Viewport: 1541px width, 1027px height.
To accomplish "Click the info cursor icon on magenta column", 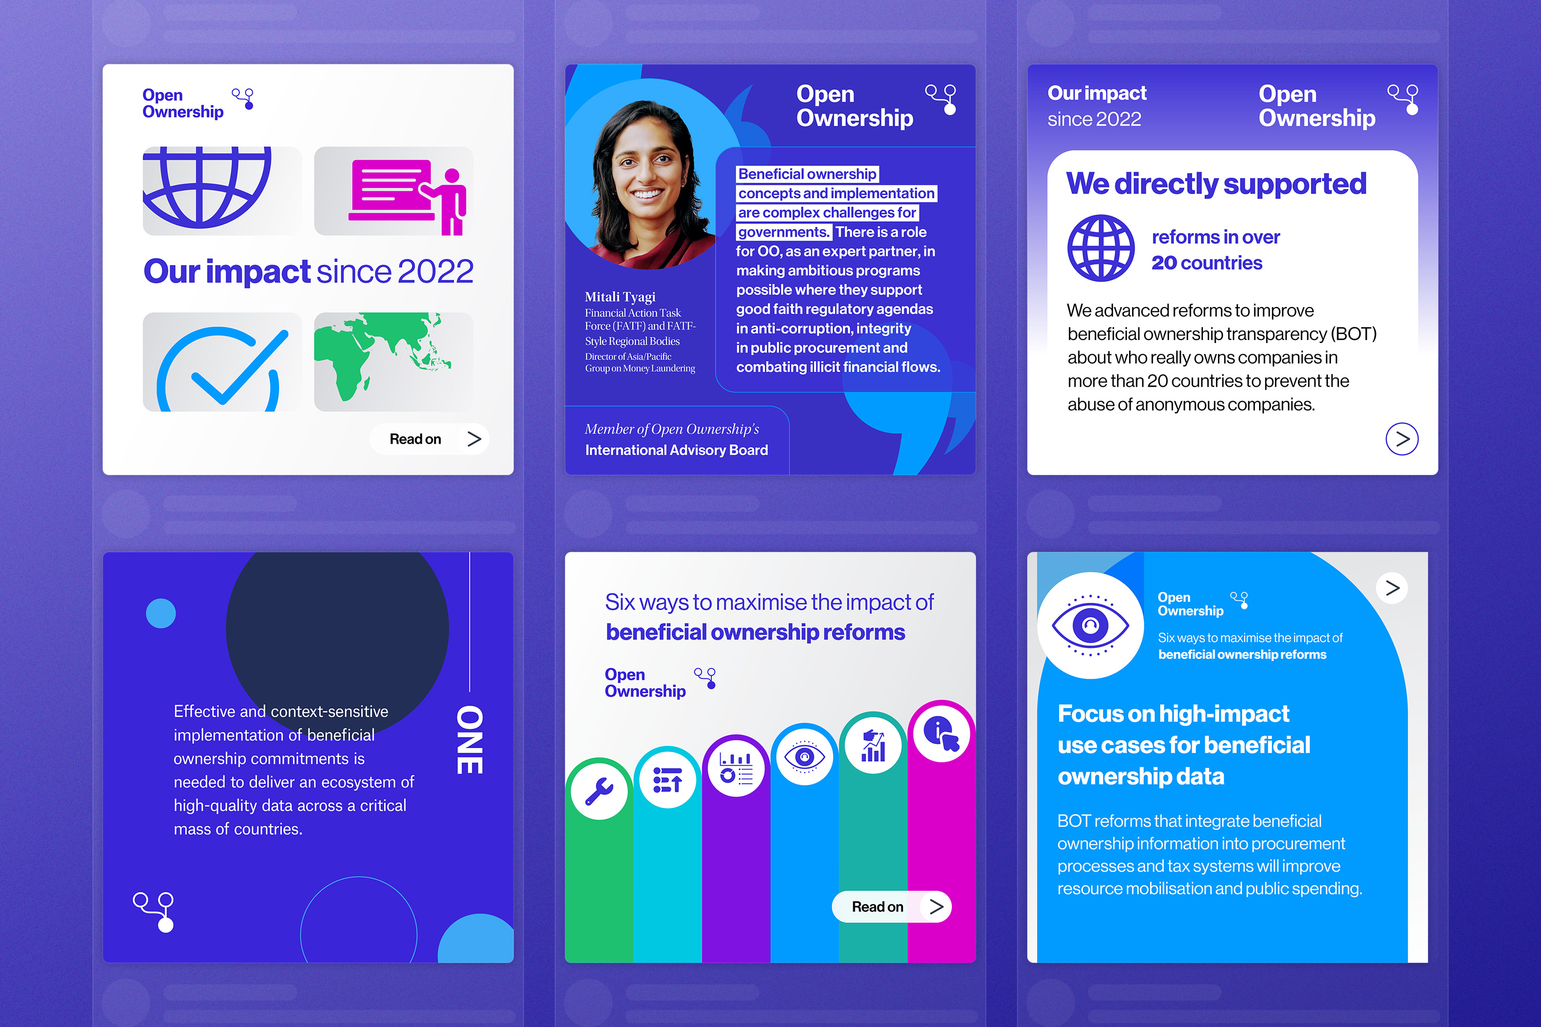I will click(942, 734).
